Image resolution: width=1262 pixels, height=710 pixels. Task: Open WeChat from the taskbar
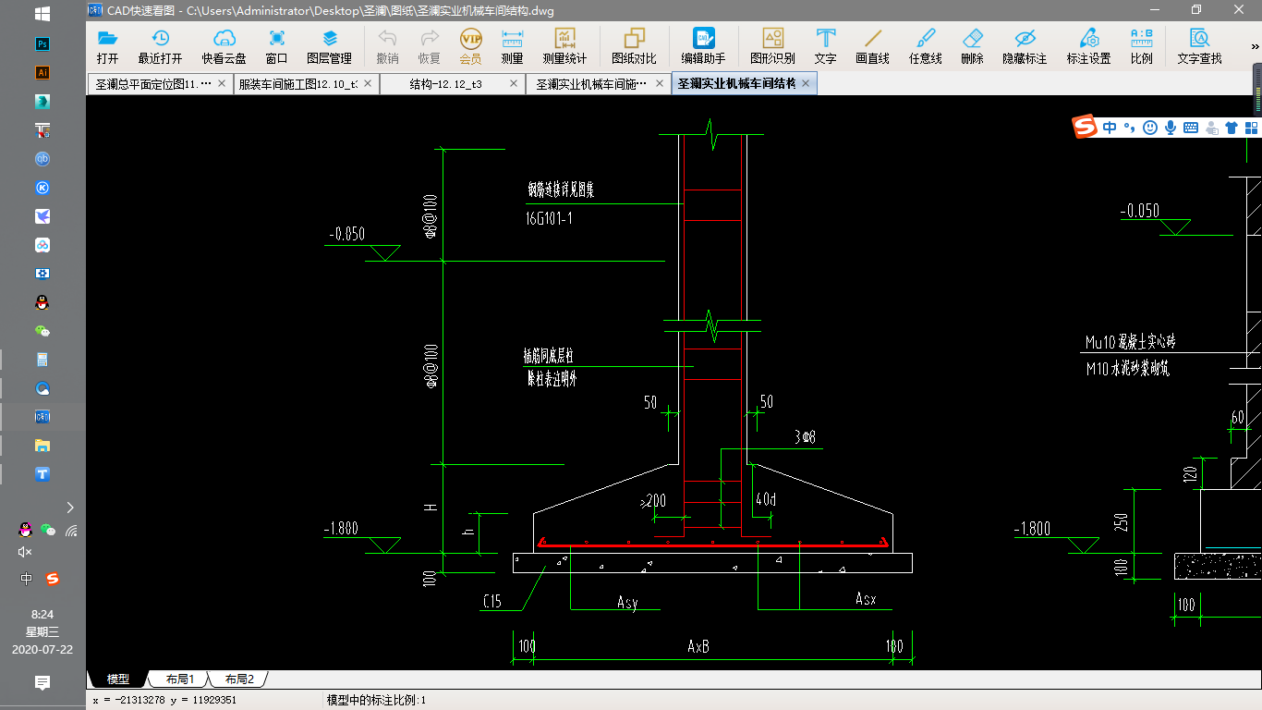click(x=42, y=331)
